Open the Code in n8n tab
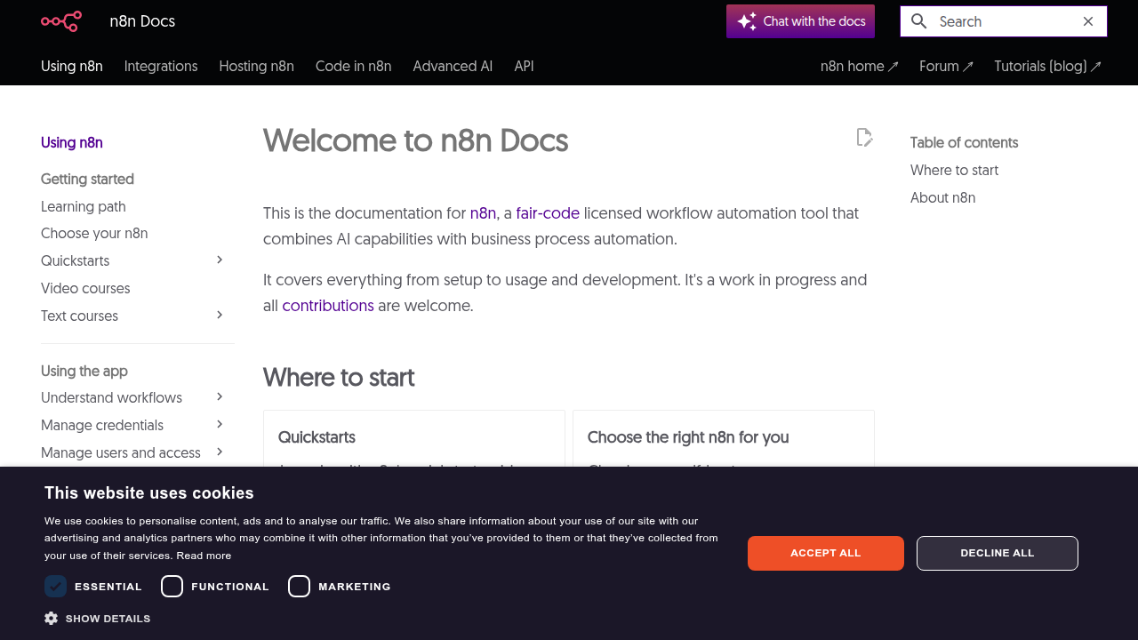The height and width of the screenshot is (640, 1138). 353,66
